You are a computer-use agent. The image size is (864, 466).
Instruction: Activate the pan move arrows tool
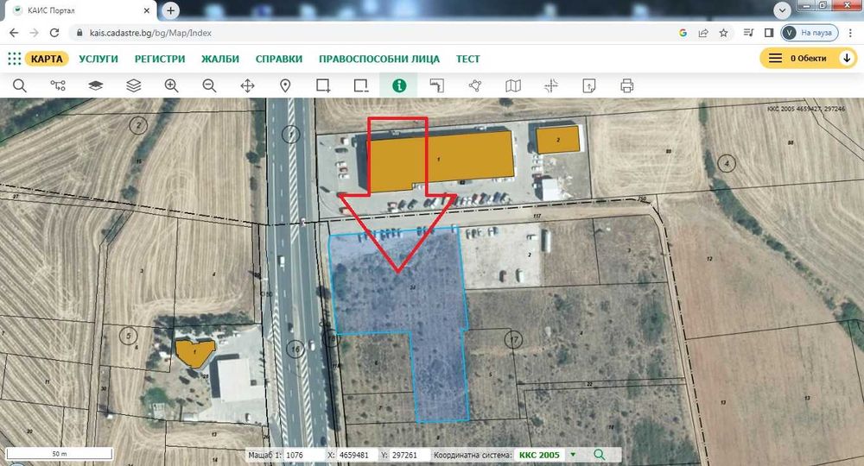click(247, 85)
